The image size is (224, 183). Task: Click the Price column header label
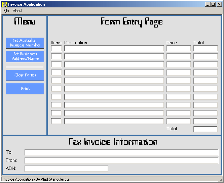(172, 43)
